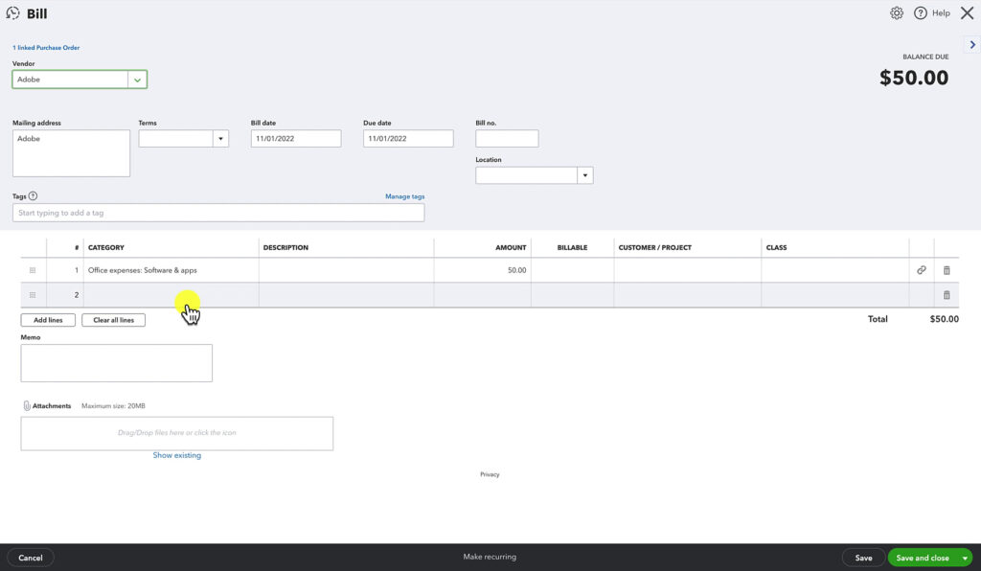Expand the right side panel chevron
The width and height of the screenshot is (981, 571).
tap(971, 43)
